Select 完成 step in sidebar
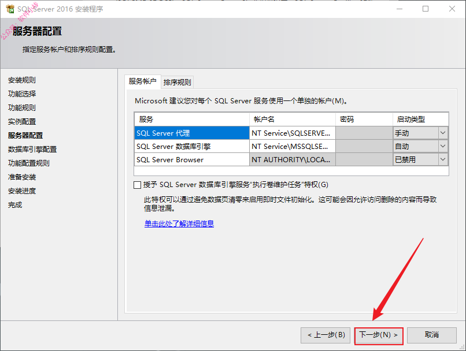The width and height of the screenshot is (466, 351). point(15,205)
